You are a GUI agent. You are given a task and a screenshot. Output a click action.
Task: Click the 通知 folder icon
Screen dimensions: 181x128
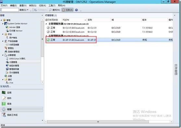(6, 79)
